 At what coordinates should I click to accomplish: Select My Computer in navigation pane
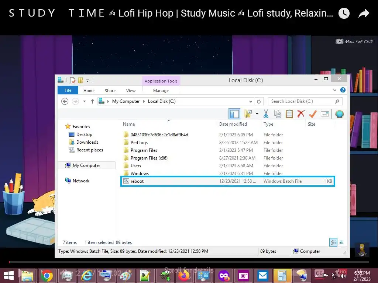click(86, 165)
